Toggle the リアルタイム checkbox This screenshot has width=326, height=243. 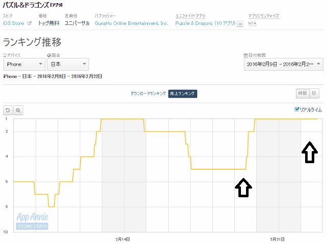click(x=296, y=109)
